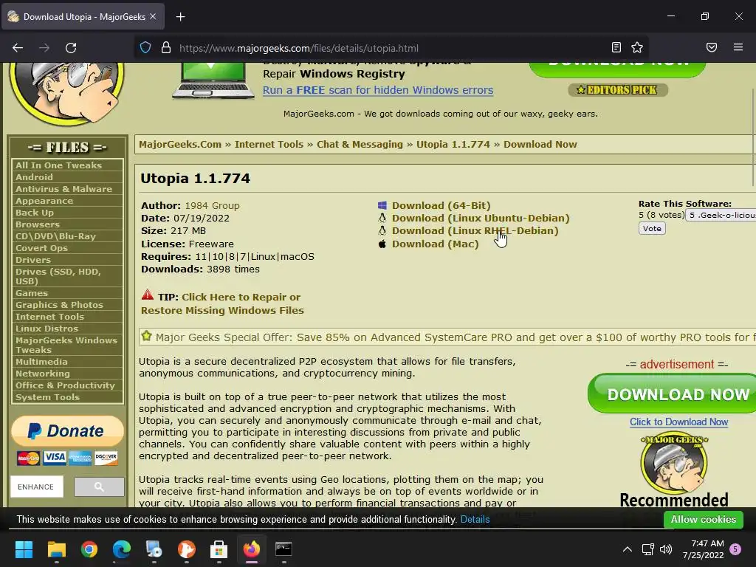The width and height of the screenshot is (756, 567).
Task: Click the red warning triangle by the TIP
Action: click(148, 295)
